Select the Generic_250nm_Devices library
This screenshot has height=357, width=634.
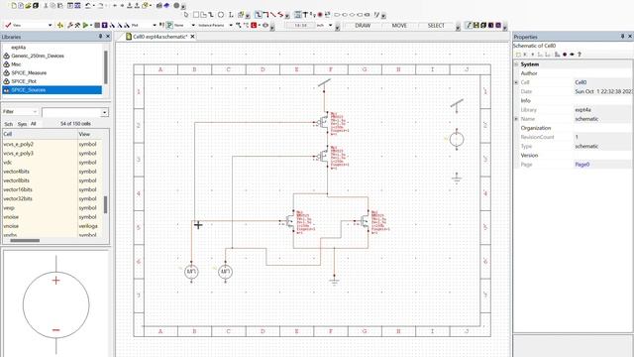tap(38, 56)
